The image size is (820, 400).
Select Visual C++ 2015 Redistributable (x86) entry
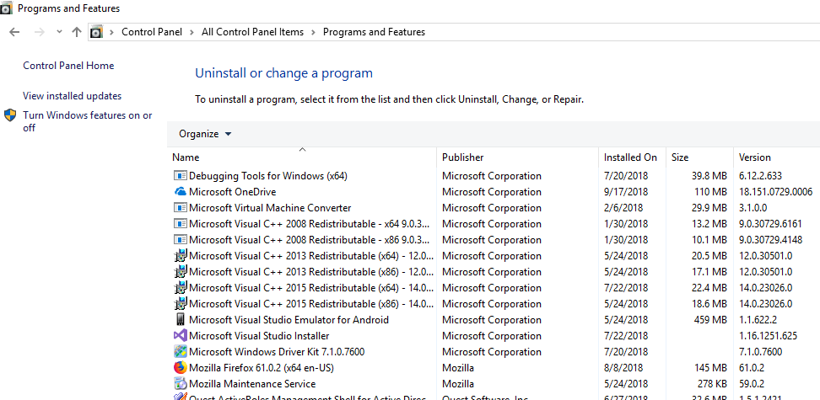(311, 303)
